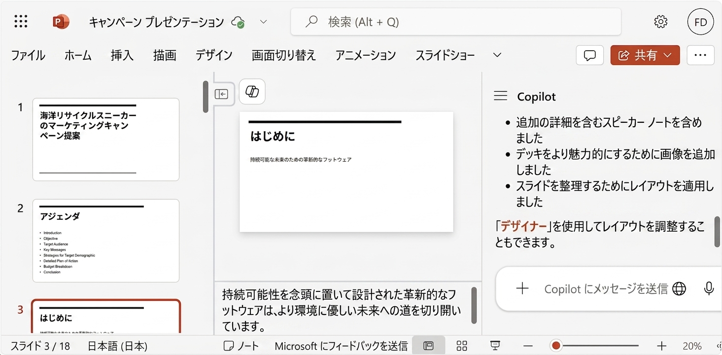This screenshot has height=355, width=722.
Task: Click the Copilot pane scrollbar
Action: [x=718, y=231]
